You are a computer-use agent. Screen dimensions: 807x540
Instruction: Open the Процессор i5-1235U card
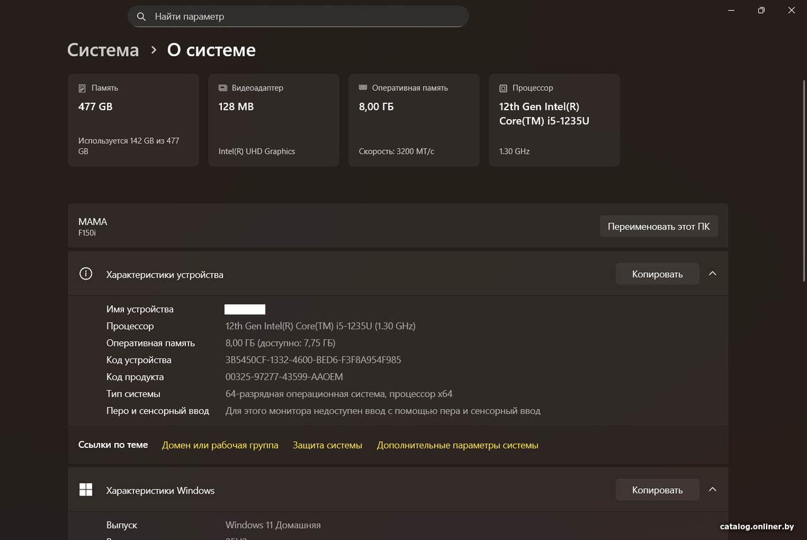[x=554, y=120]
